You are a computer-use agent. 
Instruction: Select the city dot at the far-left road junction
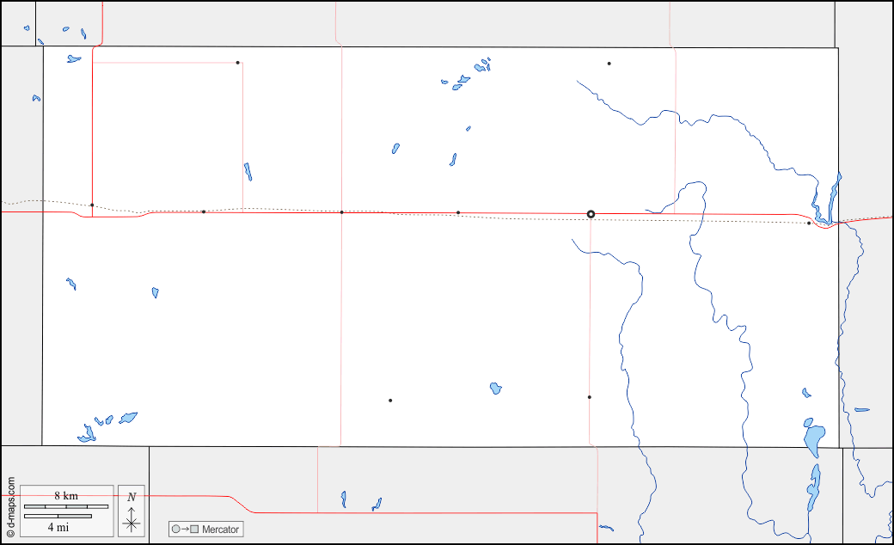tap(92, 205)
